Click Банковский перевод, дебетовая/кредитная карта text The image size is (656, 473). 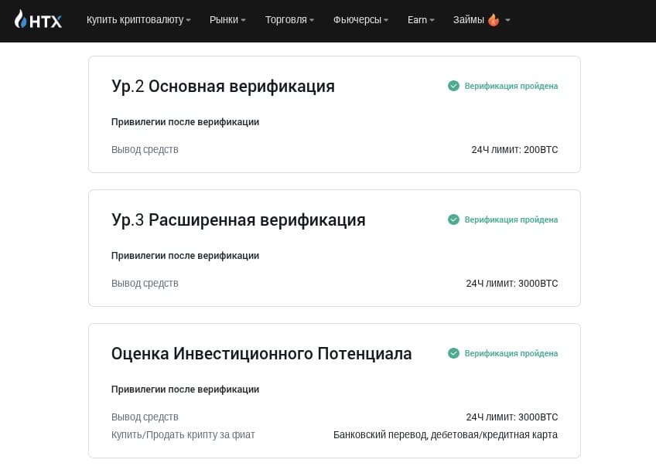point(446,435)
